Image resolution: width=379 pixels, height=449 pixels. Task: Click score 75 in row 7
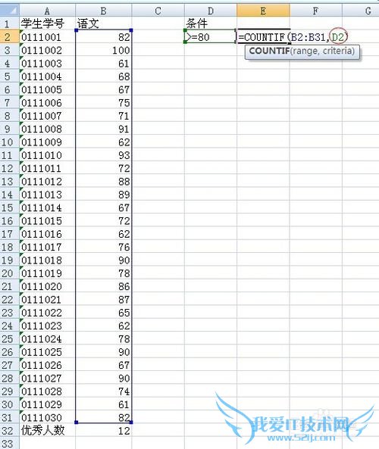point(104,102)
